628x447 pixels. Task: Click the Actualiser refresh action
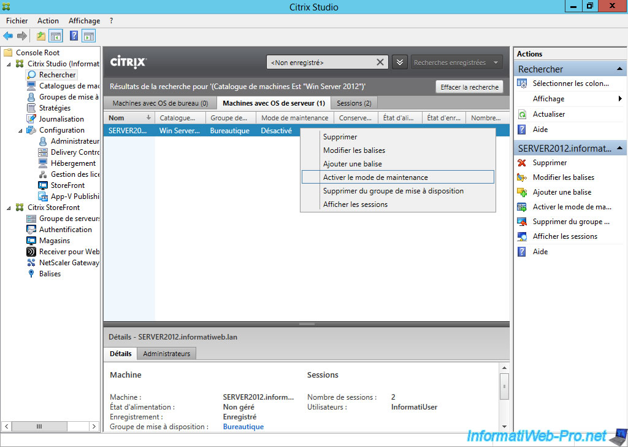coord(549,114)
